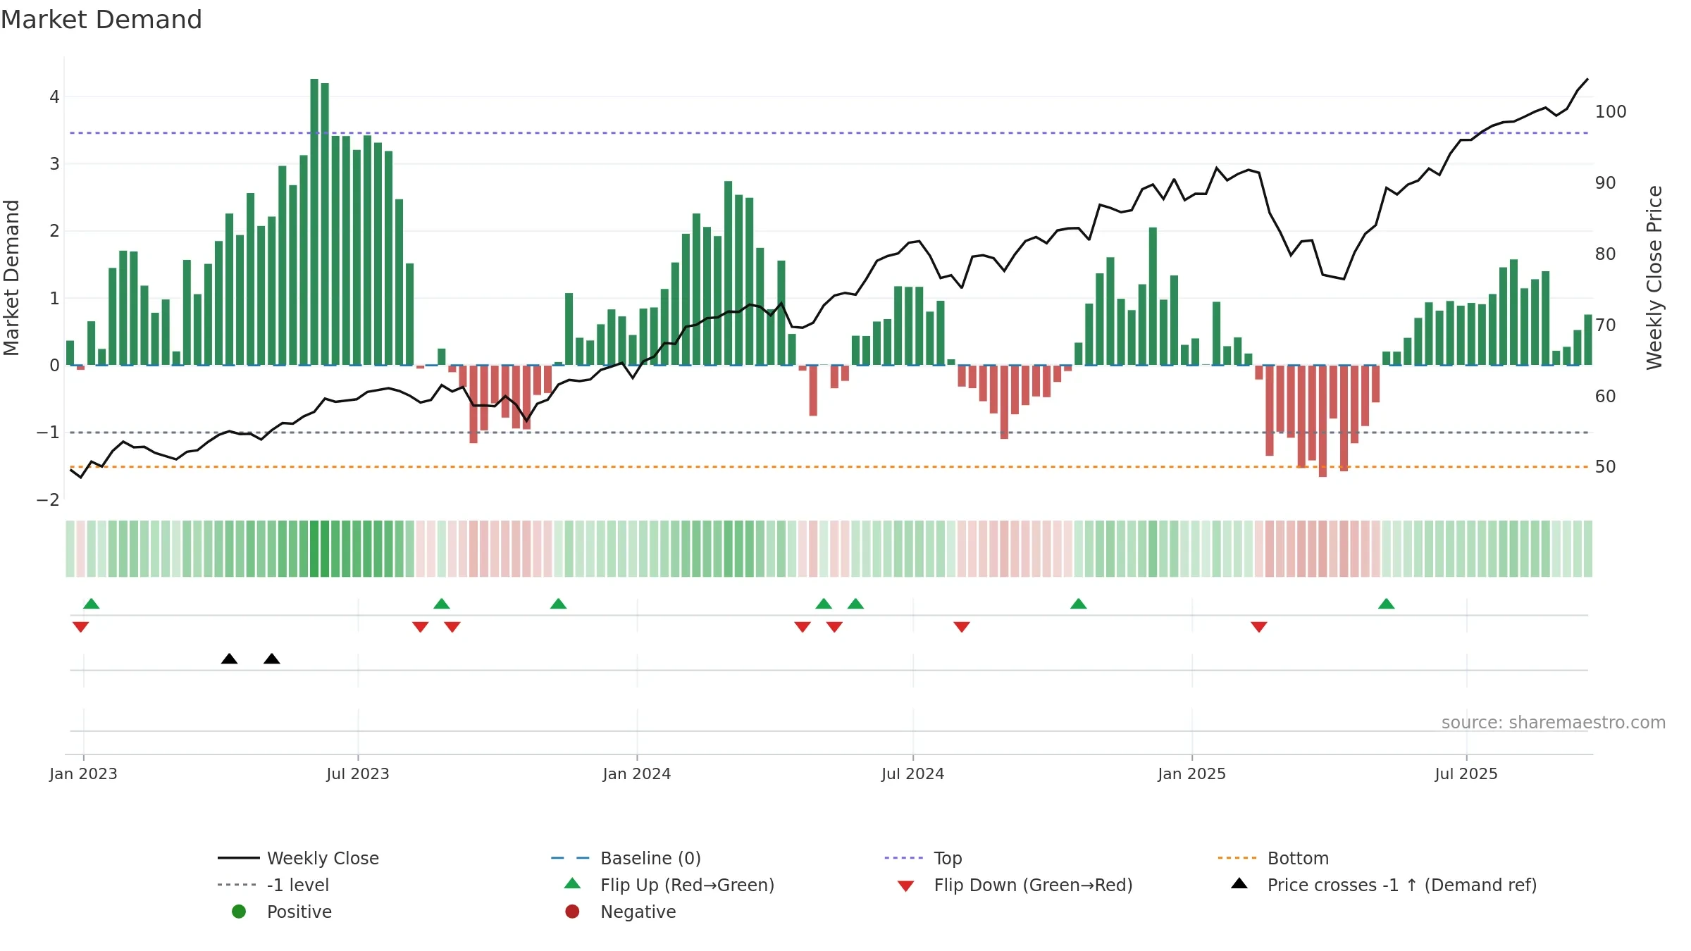Click the Market Demand chart title
Screen dimensions: 1691x951
point(101,20)
